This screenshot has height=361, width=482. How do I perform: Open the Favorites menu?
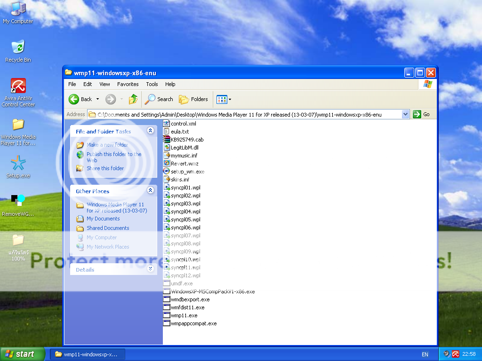pyautogui.click(x=128, y=84)
